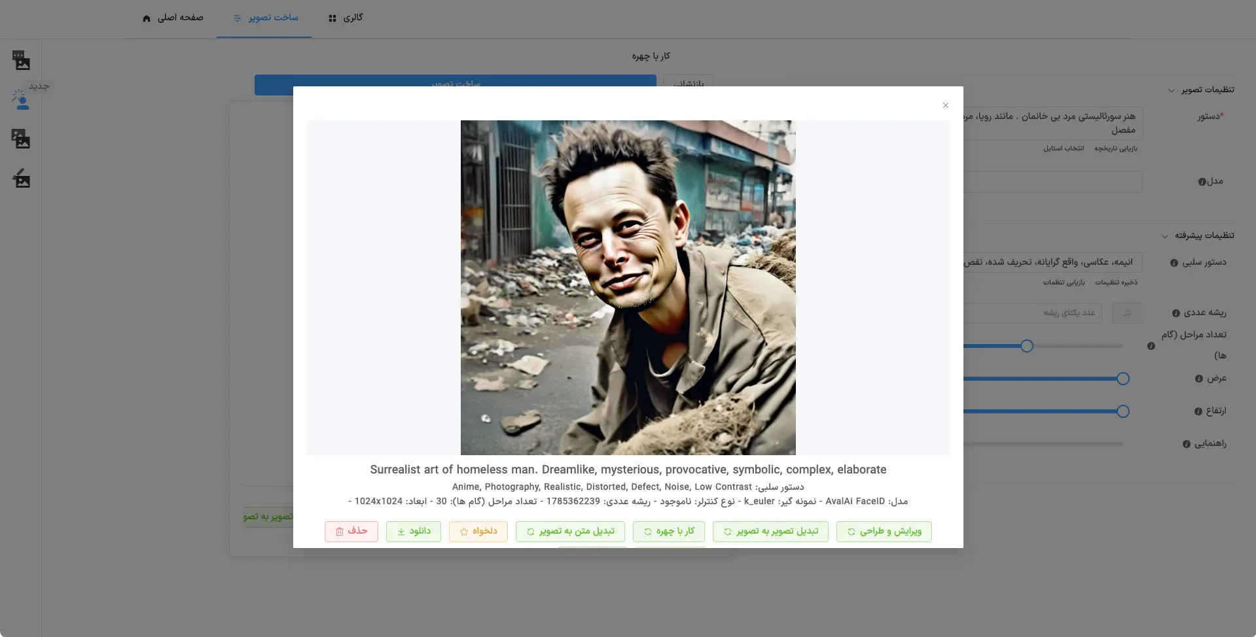
Task: Click the ذخیره تنظیمات link
Action: 1117,283
